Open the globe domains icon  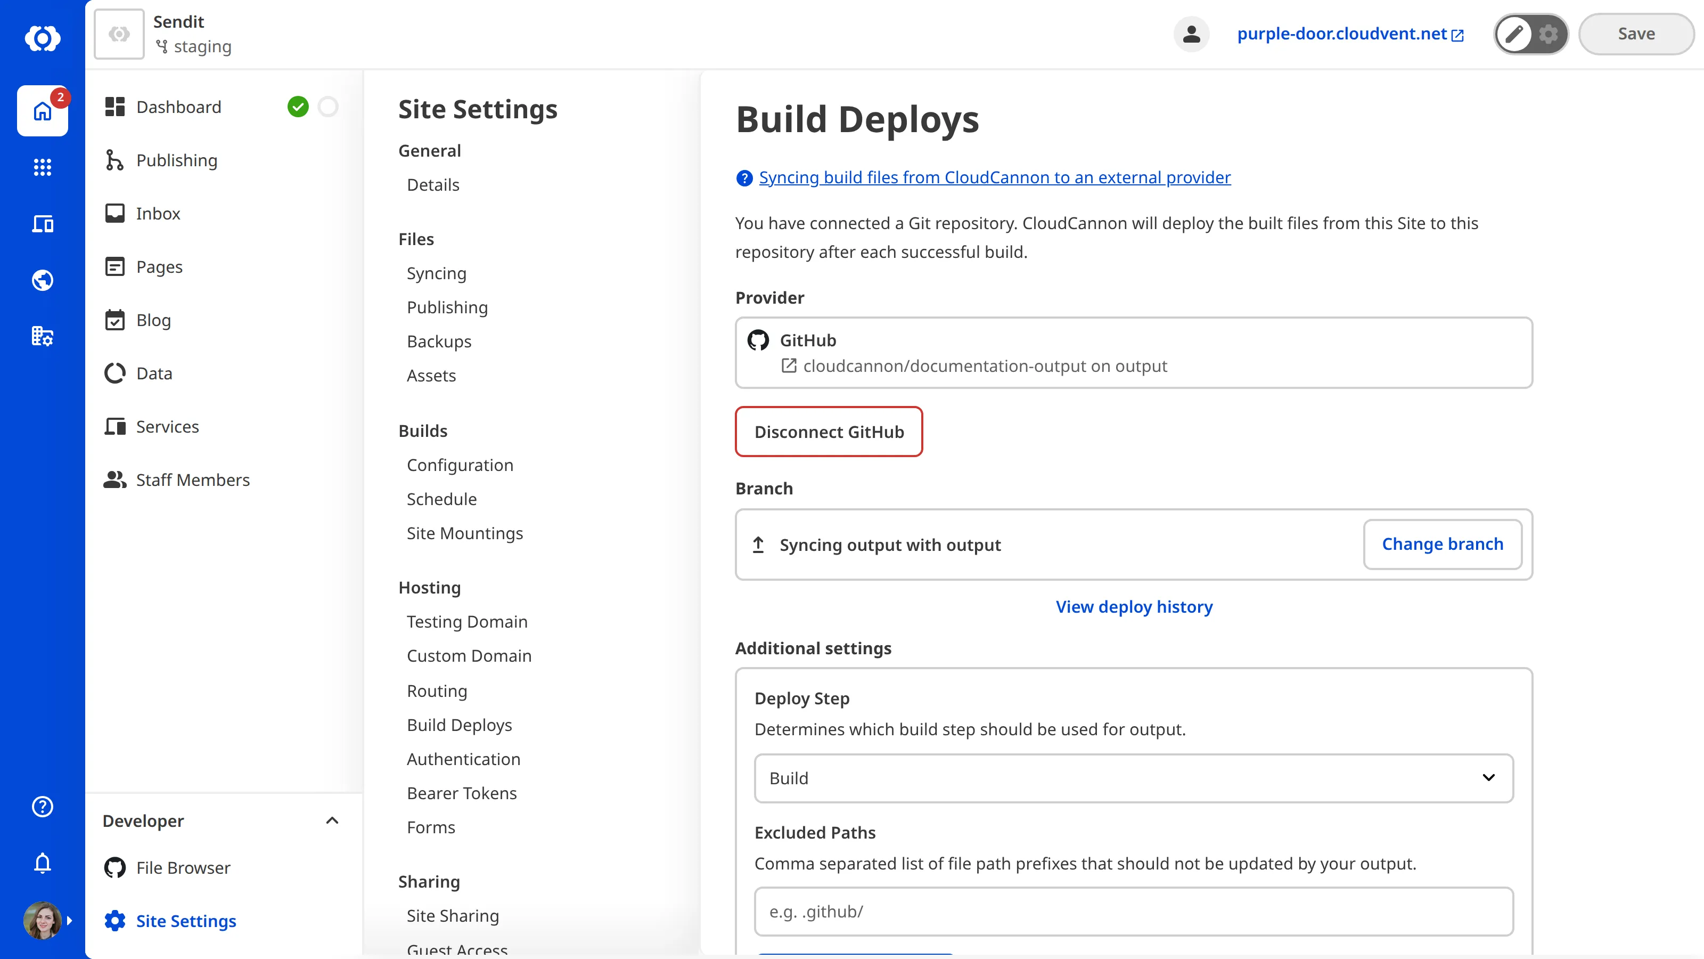[x=43, y=280]
